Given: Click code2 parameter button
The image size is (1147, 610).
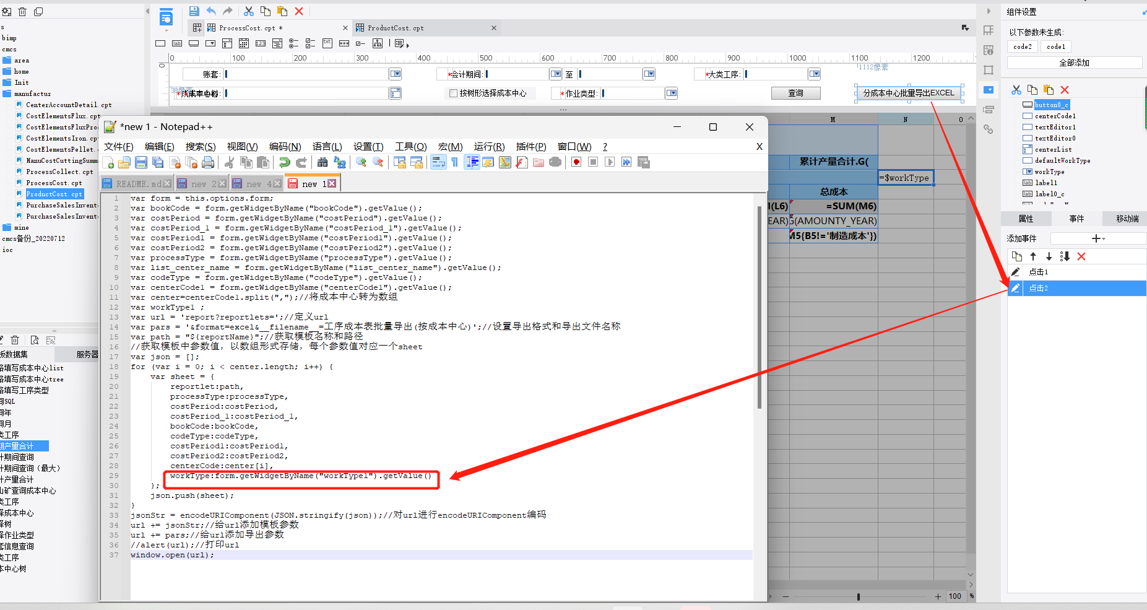Looking at the screenshot, I should [1023, 46].
